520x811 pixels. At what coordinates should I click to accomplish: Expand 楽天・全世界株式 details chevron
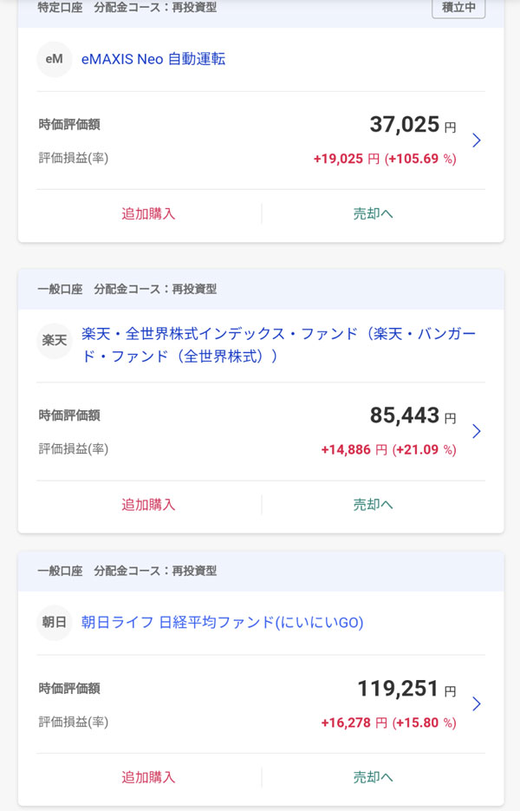click(x=476, y=431)
